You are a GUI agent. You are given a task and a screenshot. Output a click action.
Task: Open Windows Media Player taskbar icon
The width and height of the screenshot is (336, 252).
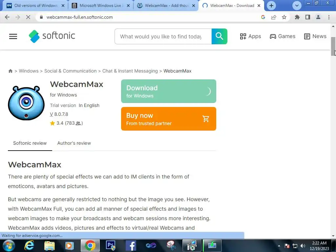(70, 245)
